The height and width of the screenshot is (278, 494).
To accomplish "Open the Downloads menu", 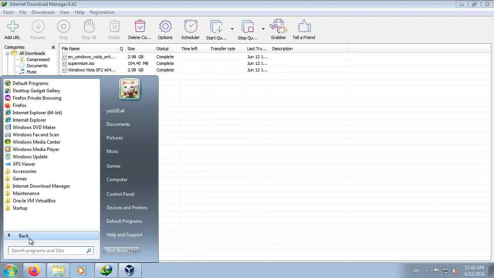I will pos(43,12).
